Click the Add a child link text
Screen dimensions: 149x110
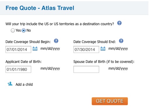coord(24,85)
